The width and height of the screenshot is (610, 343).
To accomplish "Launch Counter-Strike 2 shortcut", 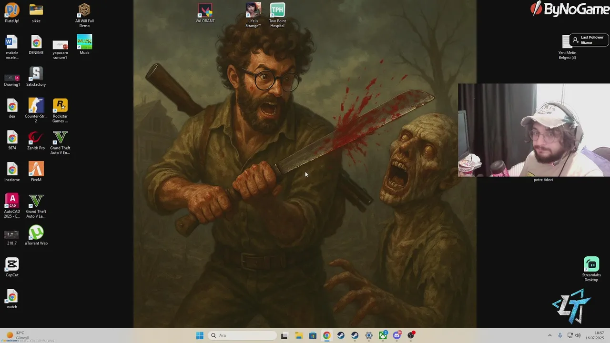I will [x=36, y=111].
